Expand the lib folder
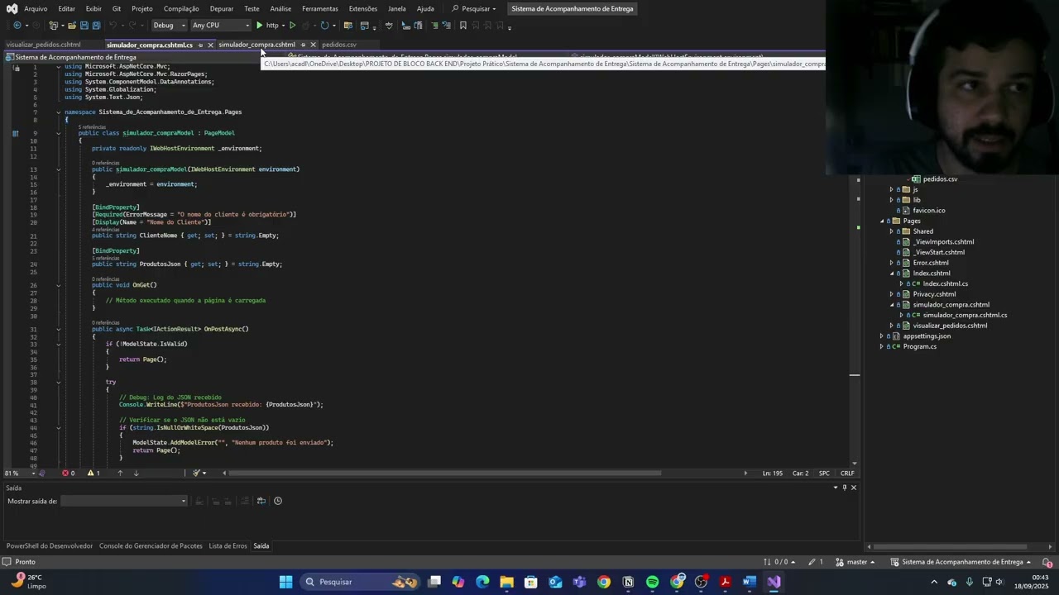 [x=892, y=200]
